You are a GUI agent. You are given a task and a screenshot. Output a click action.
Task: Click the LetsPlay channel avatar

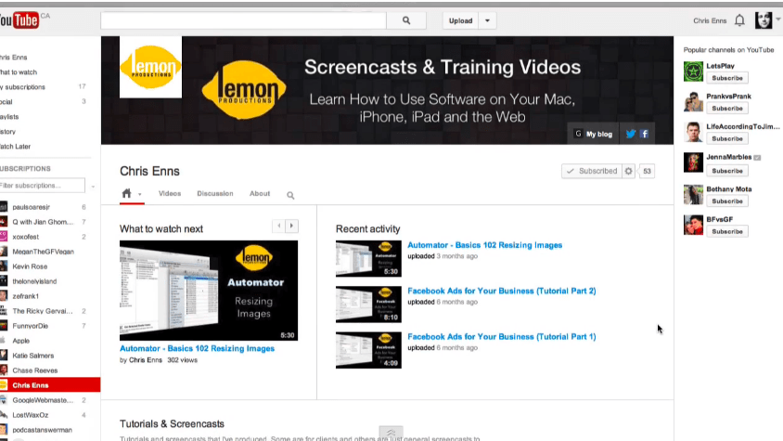click(693, 71)
